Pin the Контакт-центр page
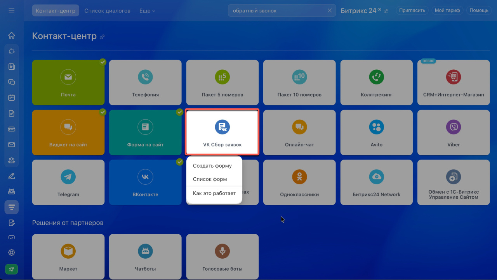Viewport: 497px width, 280px height. (x=103, y=37)
